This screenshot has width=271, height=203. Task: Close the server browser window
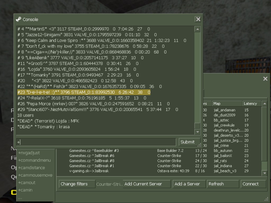click(x=265, y=79)
